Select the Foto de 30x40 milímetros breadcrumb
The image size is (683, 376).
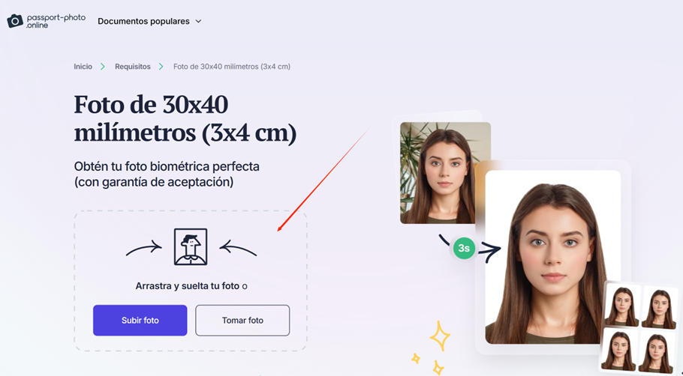point(232,67)
